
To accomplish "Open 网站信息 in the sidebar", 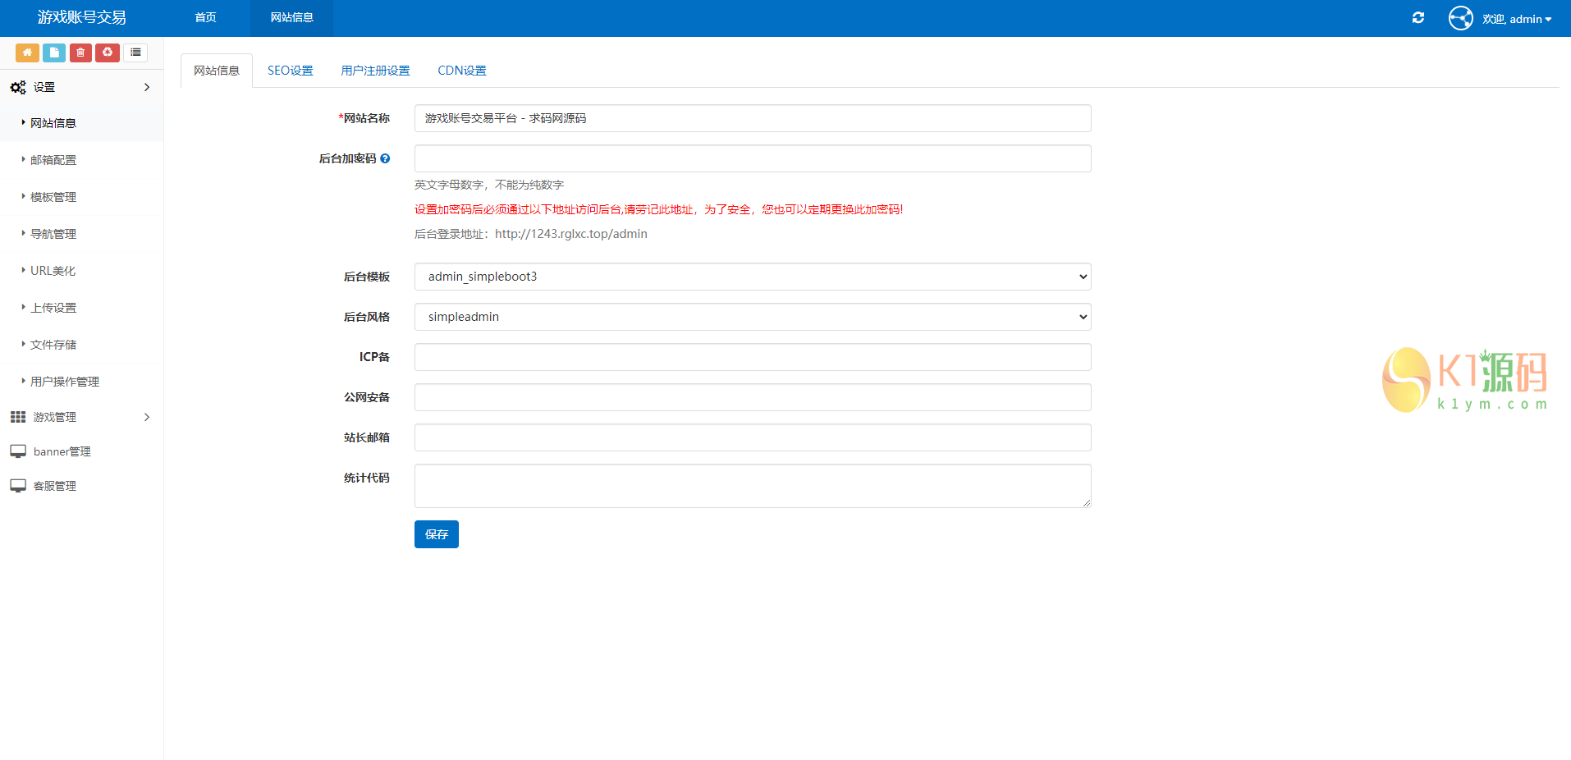I will click(53, 123).
